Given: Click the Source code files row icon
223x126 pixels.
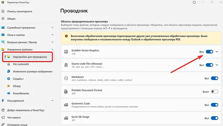Looking at the screenshot, I should click(x=66, y=65).
